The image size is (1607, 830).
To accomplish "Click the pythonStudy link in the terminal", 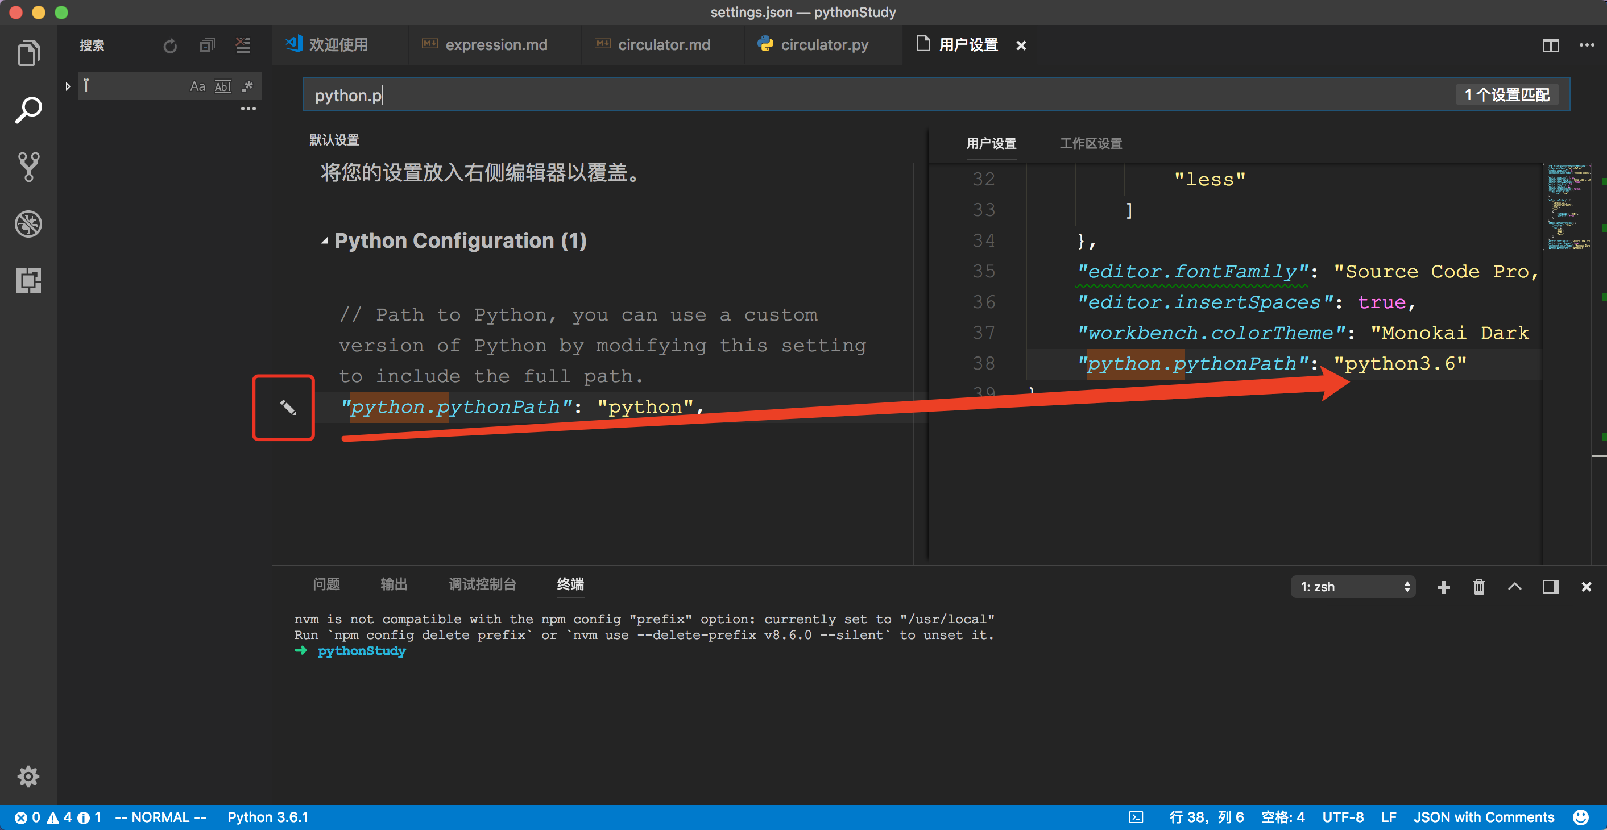I will (x=361, y=650).
